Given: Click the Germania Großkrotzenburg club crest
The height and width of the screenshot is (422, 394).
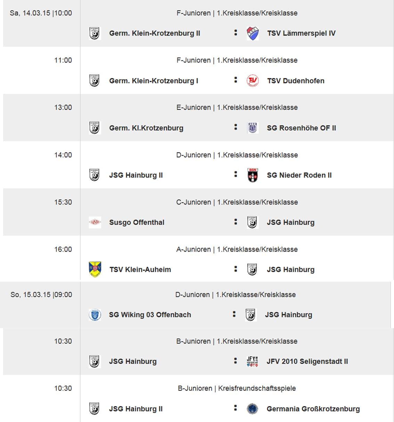Looking at the screenshot, I should (x=252, y=409).
